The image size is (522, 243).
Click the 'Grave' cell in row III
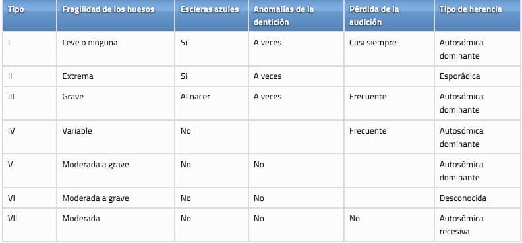pyautogui.click(x=72, y=97)
